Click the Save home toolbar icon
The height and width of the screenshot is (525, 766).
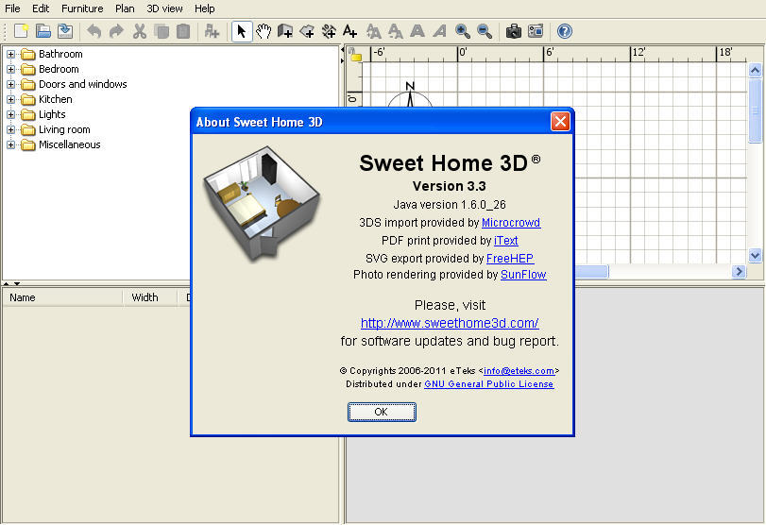(x=65, y=31)
